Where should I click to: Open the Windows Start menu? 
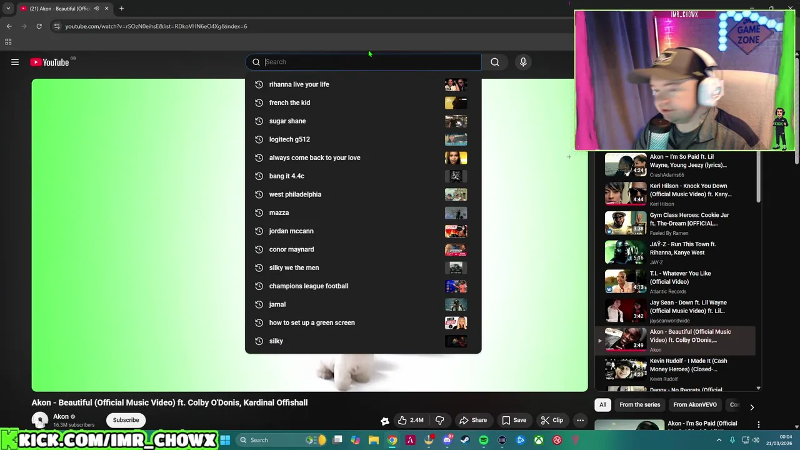tap(226, 440)
